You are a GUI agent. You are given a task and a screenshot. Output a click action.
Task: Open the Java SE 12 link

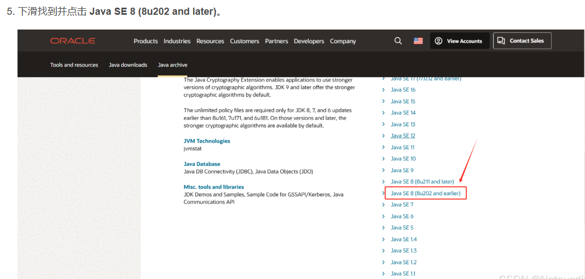coord(403,136)
